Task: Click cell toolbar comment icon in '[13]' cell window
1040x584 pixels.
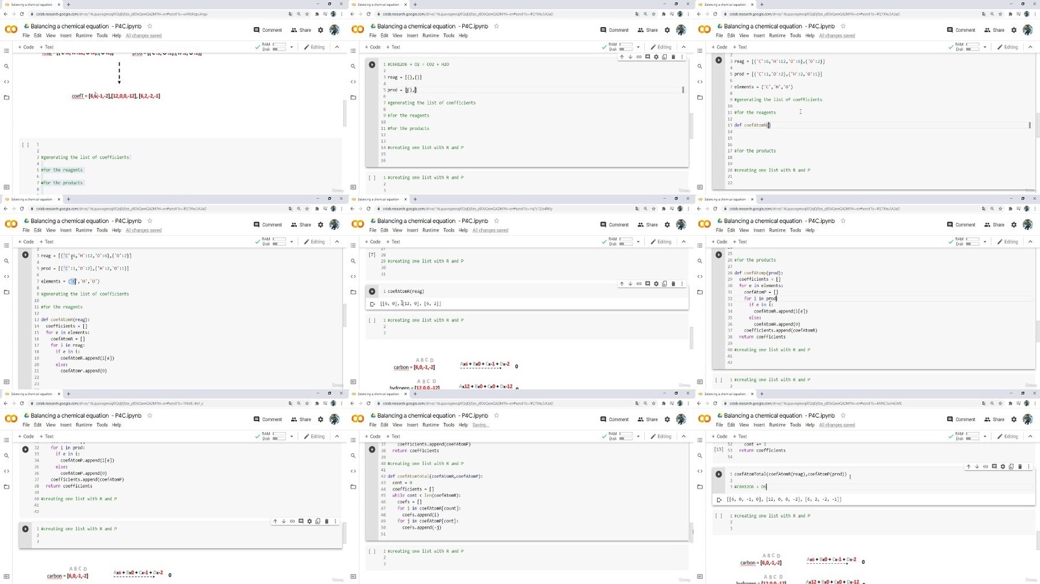Action: tap(994, 466)
